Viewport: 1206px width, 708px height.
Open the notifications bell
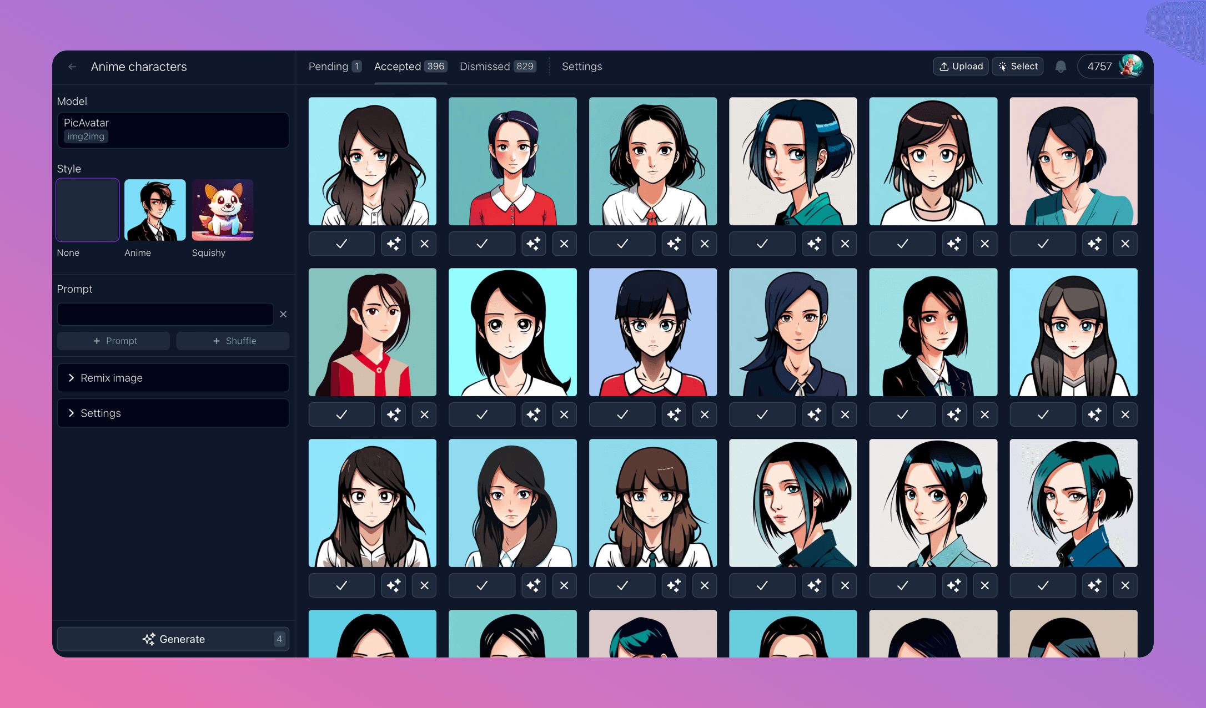point(1061,67)
